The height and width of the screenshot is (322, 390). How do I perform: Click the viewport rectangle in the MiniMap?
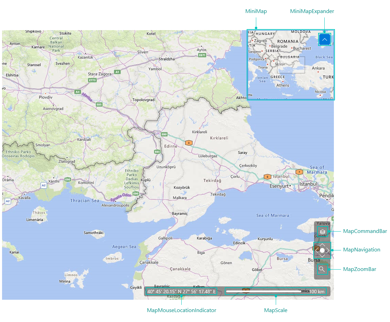click(291, 64)
